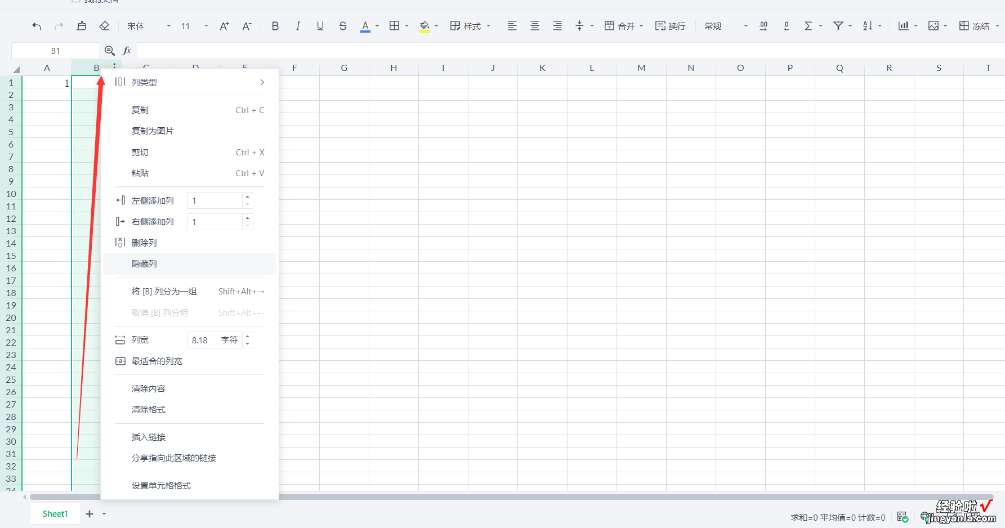Viewport: 1005px width, 528px height.
Task: Click the Borders grid icon
Action: [x=395, y=26]
